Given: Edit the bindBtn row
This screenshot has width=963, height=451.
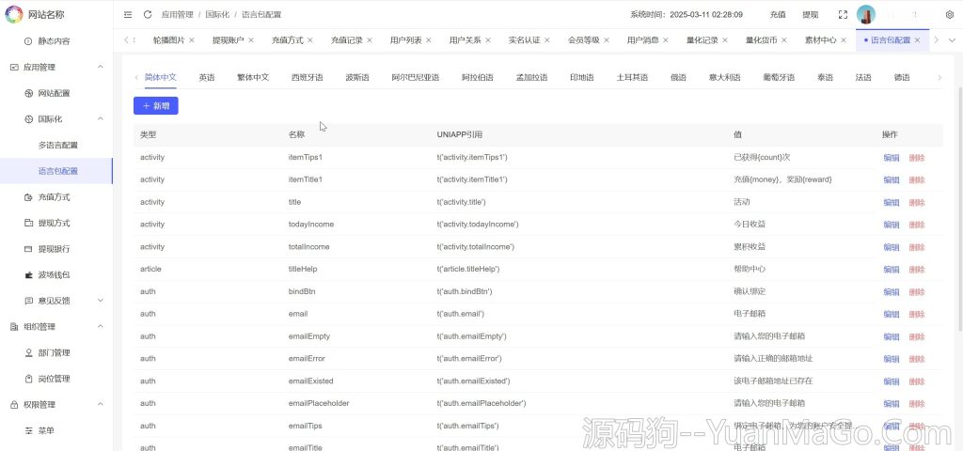Looking at the screenshot, I should (892, 291).
